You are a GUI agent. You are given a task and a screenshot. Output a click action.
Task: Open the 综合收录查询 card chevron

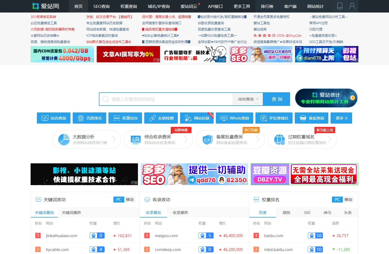click(186, 139)
